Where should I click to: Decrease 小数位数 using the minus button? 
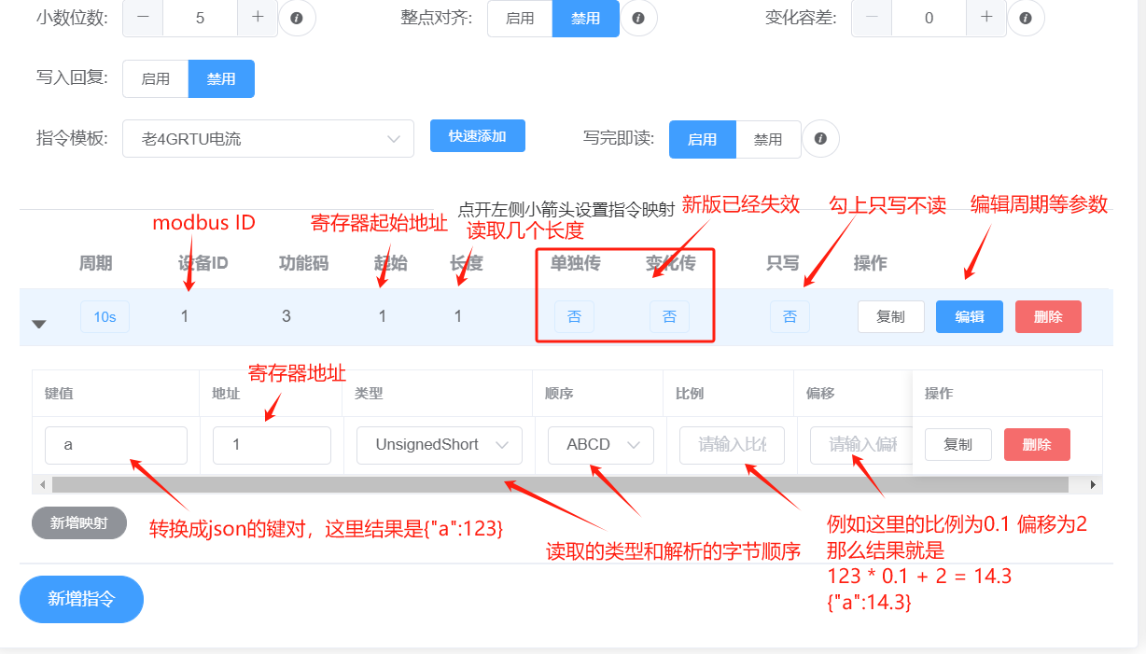(x=141, y=19)
